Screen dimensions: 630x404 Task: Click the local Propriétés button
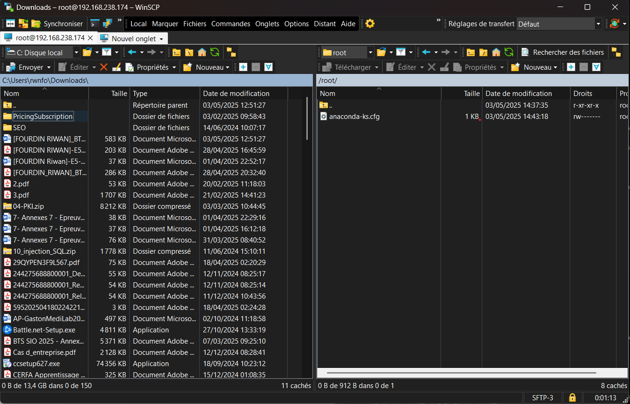point(147,67)
